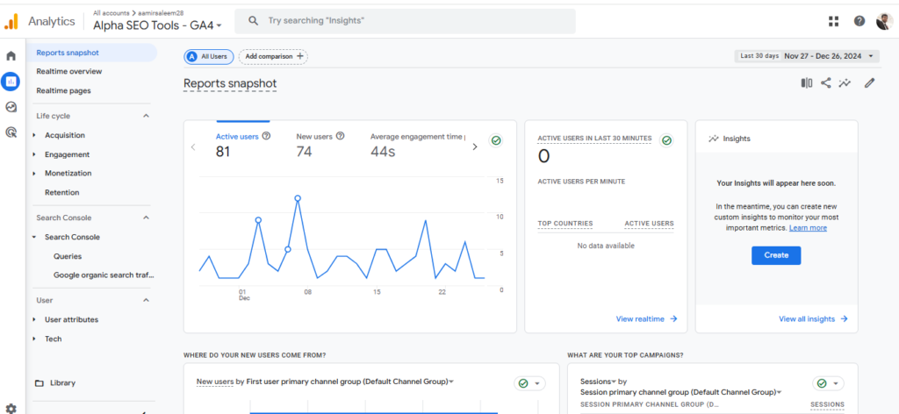Click the Add comparison button
Viewport: 899px width, 414px height.
tap(274, 56)
